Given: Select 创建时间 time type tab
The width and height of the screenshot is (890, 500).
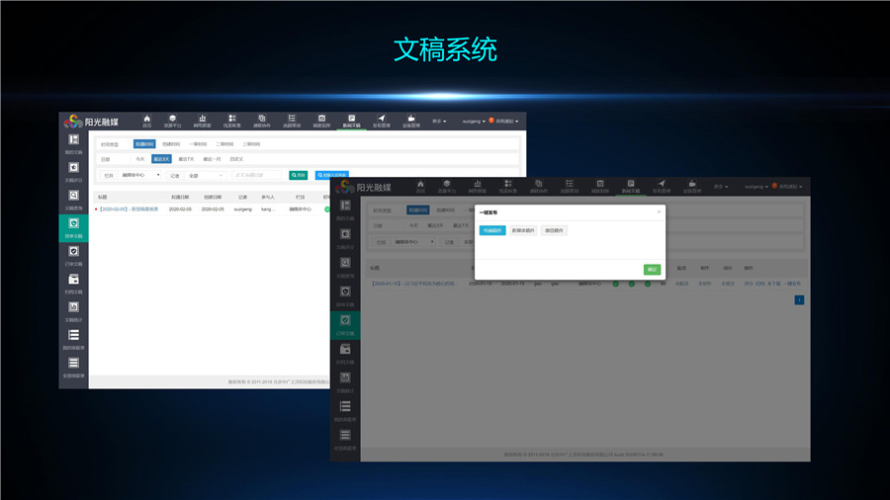Looking at the screenshot, I should pos(171,144).
